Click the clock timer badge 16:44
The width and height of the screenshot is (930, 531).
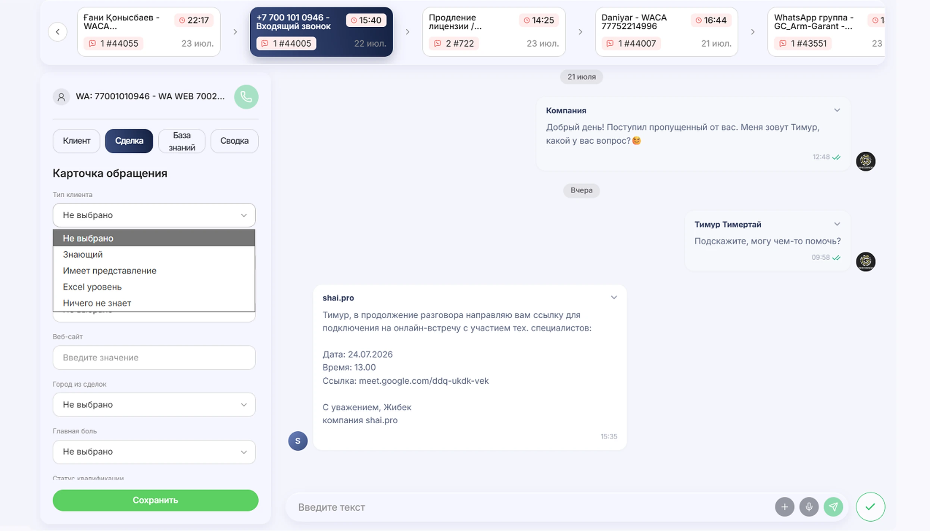711,20
